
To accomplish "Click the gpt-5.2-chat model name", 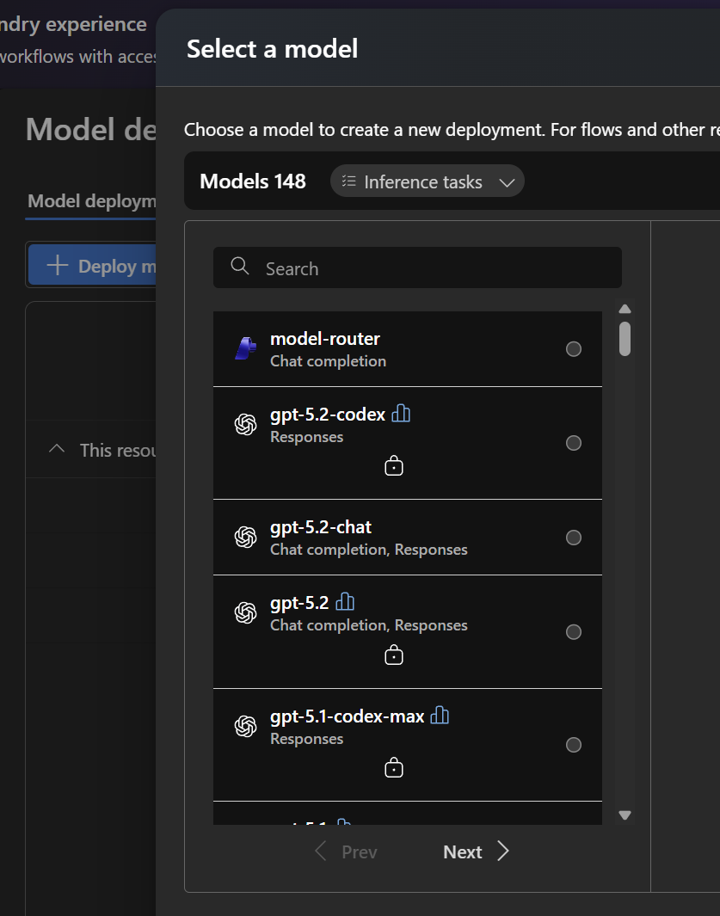I will (x=321, y=527).
